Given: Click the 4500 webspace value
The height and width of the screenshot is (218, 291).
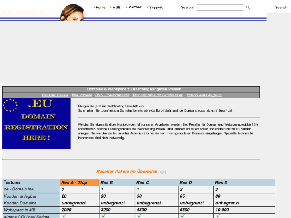Looking at the screenshot, I should pos(142,210).
